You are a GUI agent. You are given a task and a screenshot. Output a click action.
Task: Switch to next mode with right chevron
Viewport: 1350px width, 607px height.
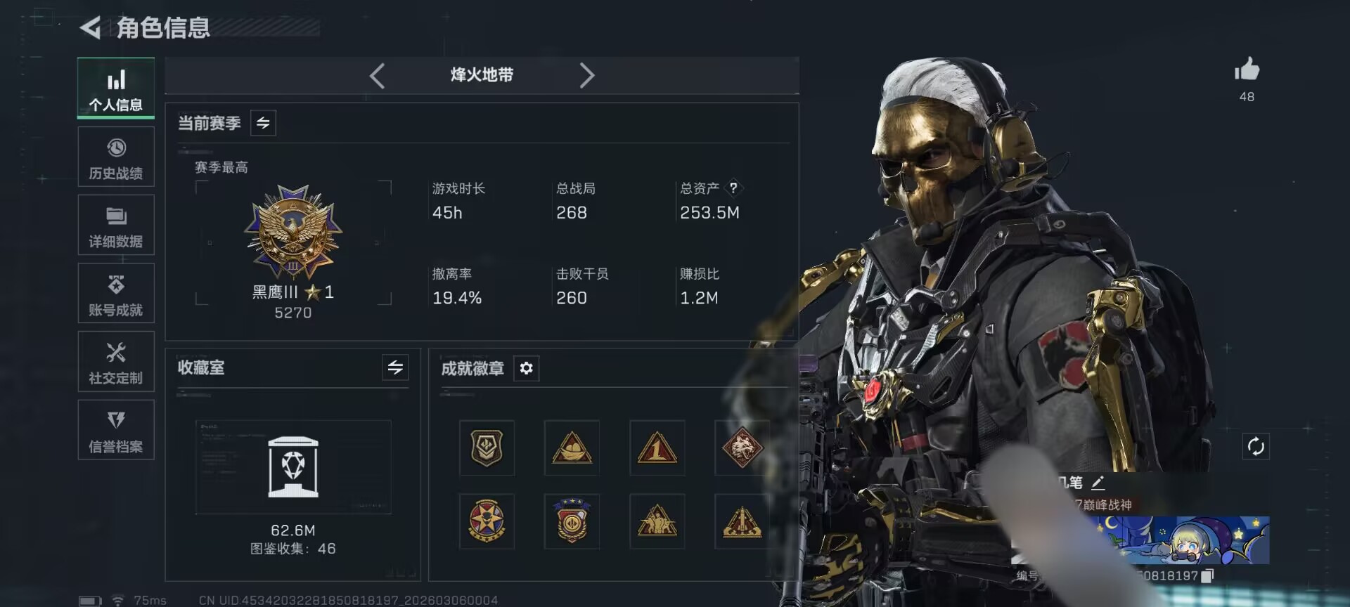[x=586, y=76]
